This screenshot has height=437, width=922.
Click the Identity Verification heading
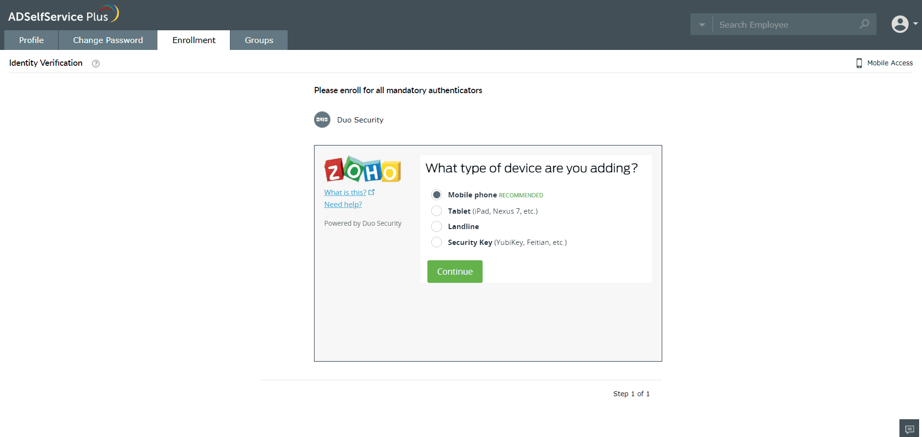tap(46, 63)
